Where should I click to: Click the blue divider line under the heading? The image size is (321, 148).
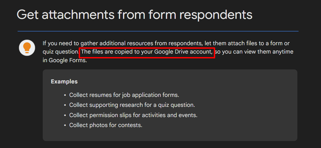[158, 31]
